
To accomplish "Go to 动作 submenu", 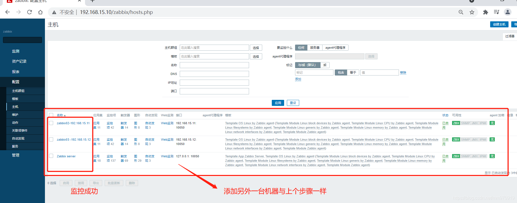I will (15, 123).
